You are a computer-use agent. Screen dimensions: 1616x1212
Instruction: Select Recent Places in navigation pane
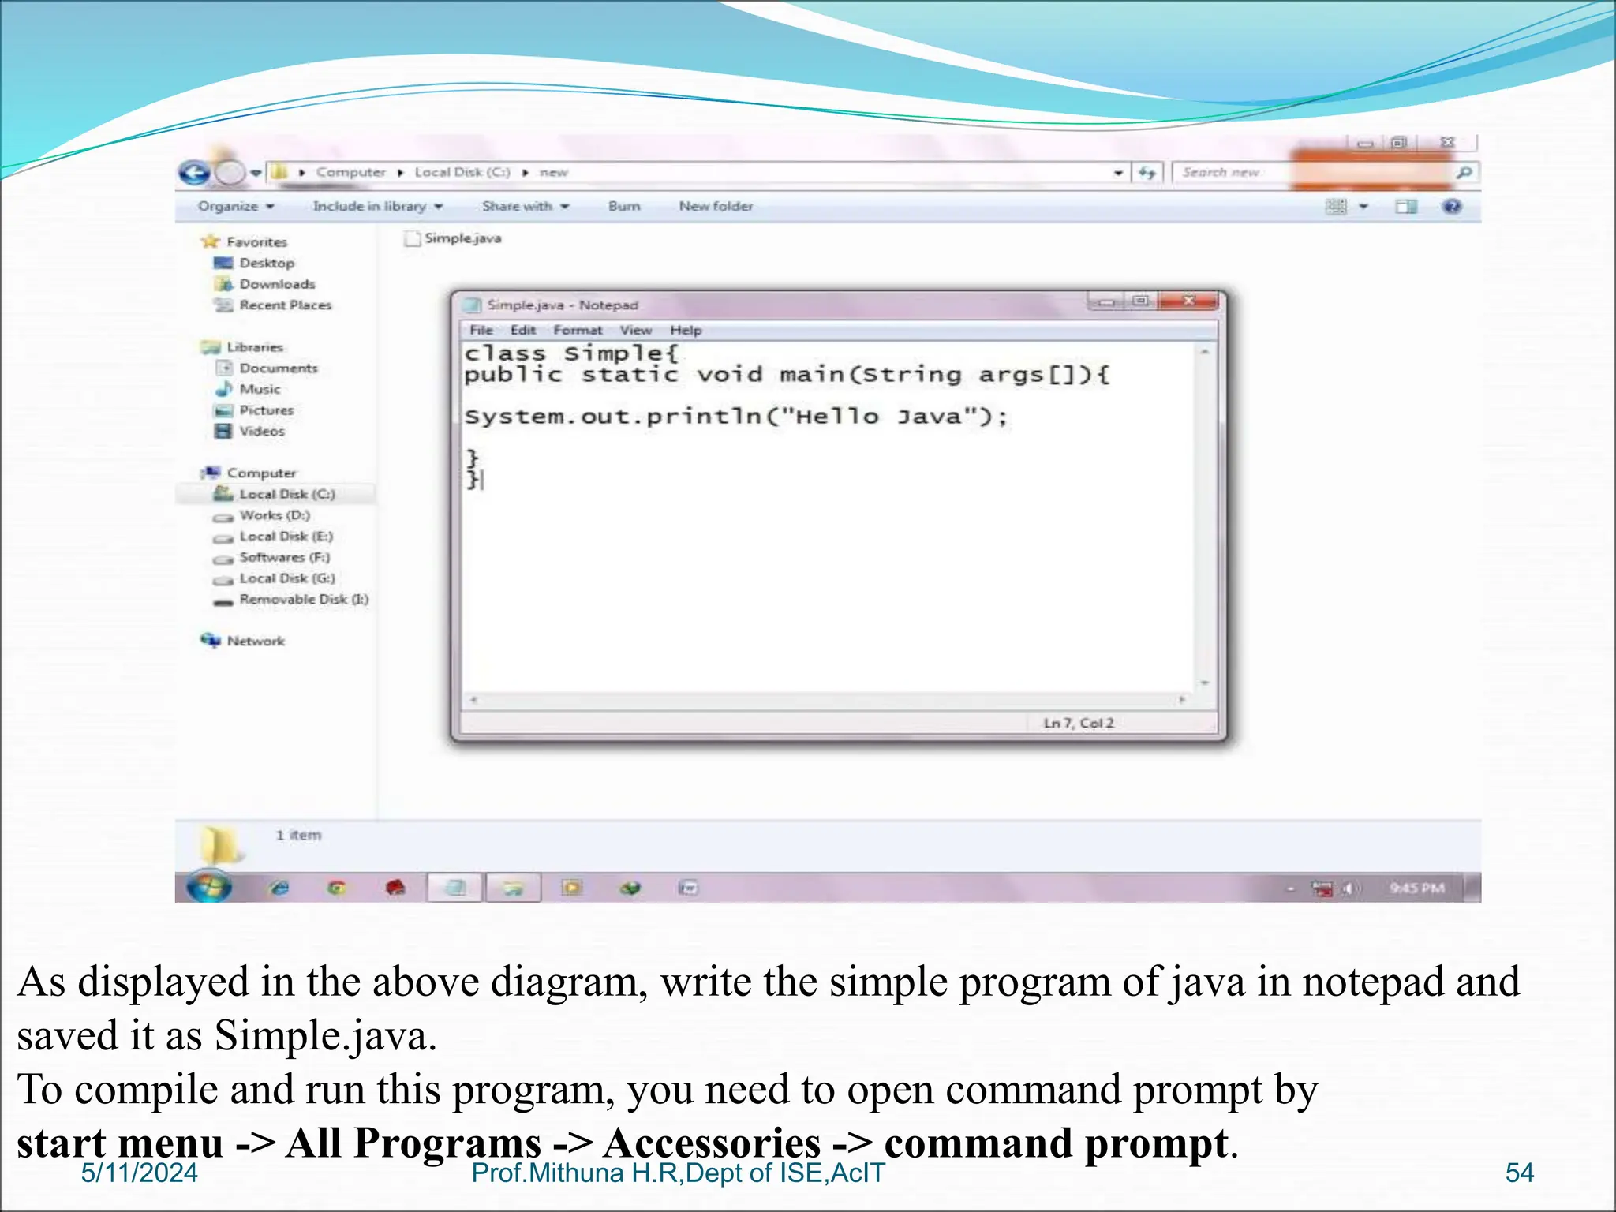click(x=273, y=305)
